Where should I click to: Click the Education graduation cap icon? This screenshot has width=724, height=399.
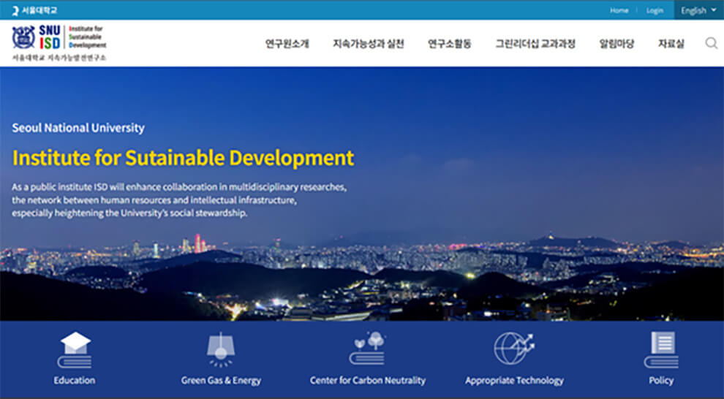[75, 349]
